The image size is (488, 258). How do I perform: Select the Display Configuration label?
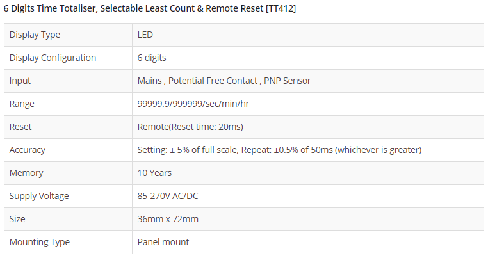coord(53,58)
